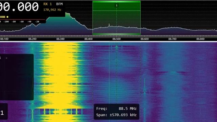Screen dimensions: 217x122
Task: Click the RX 1 receiver label
Action: click(47, 4)
